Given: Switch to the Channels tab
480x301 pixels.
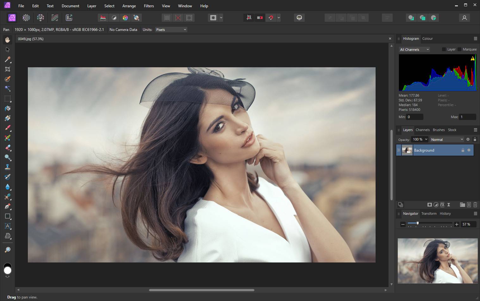Looking at the screenshot, I should pos(422,130).
